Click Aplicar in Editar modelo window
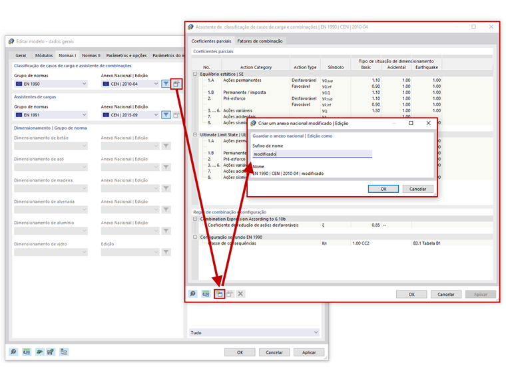 click(309, 352)
